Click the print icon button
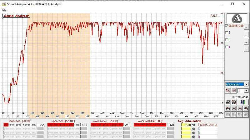The height and width of the screenshot is (140, 250). point(228,102)
